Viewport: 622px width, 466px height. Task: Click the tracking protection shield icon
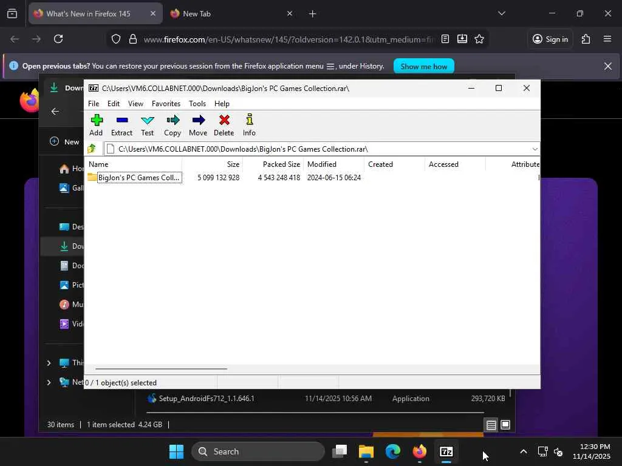[116, 39]
